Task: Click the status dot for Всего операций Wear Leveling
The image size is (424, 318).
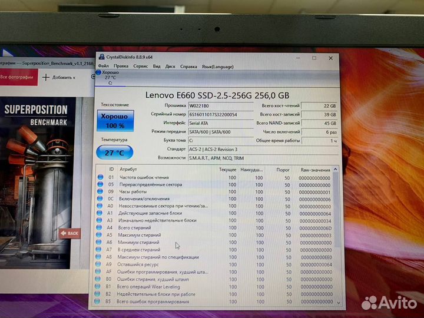Action: click(x=97, y=286)
